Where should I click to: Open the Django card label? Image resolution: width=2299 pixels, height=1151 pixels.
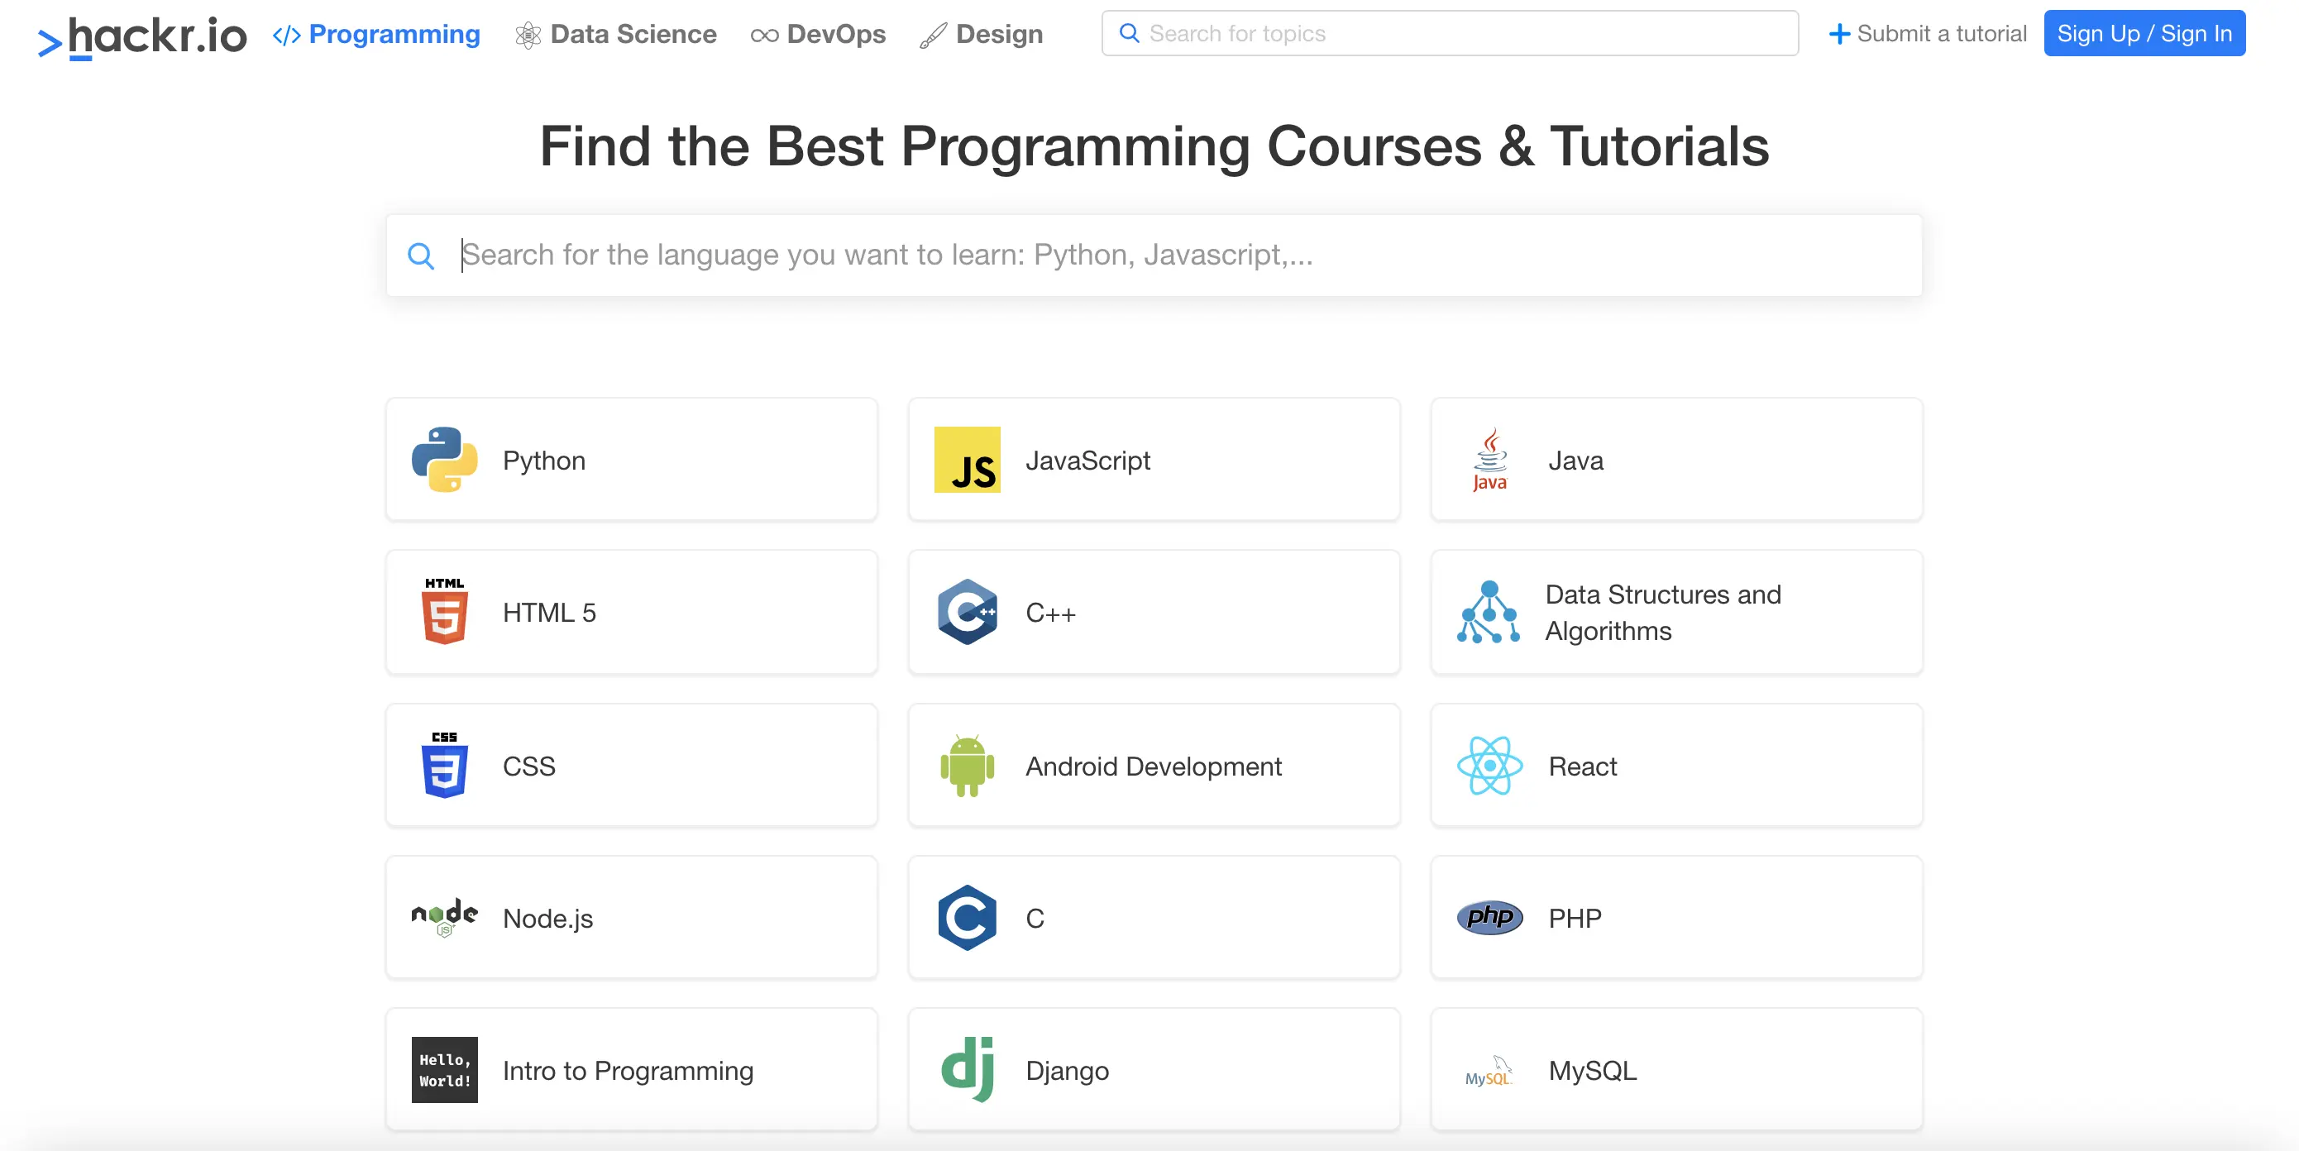tap(1067, 1071)
